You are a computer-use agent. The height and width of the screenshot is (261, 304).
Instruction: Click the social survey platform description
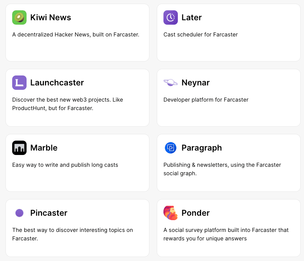226,234
